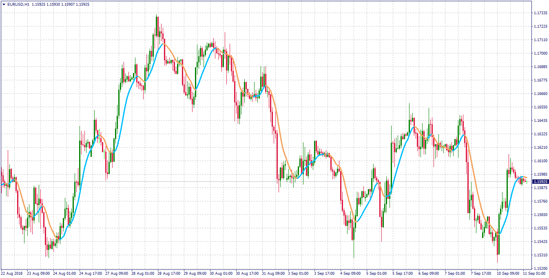
Task: Click the 10 Sep 09:00 time label
Action: [508, 274]
